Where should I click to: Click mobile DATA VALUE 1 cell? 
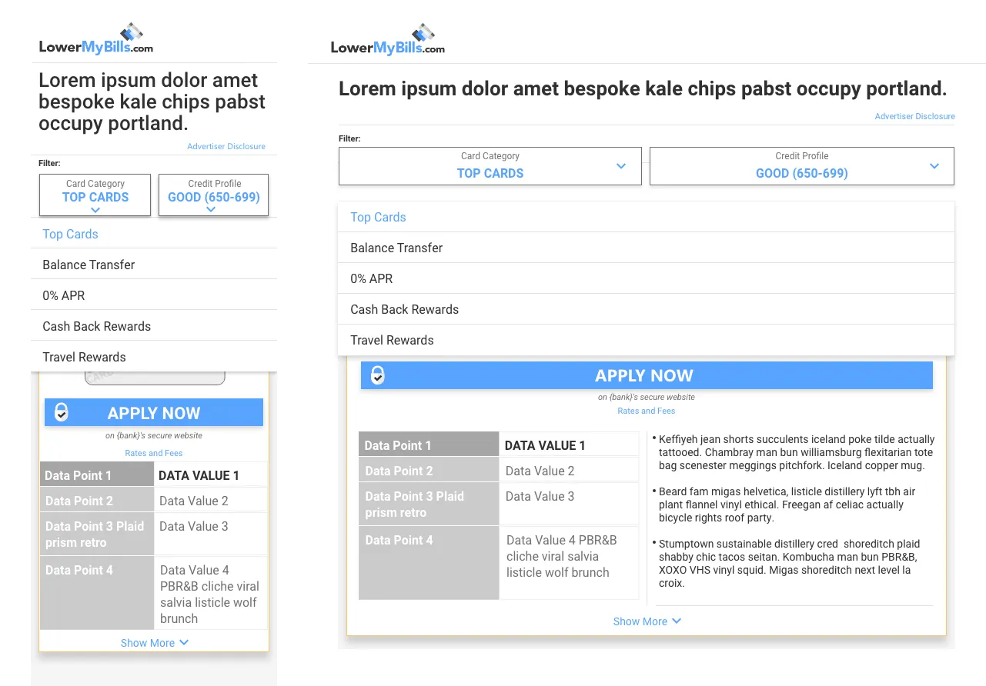coord(211,475)
